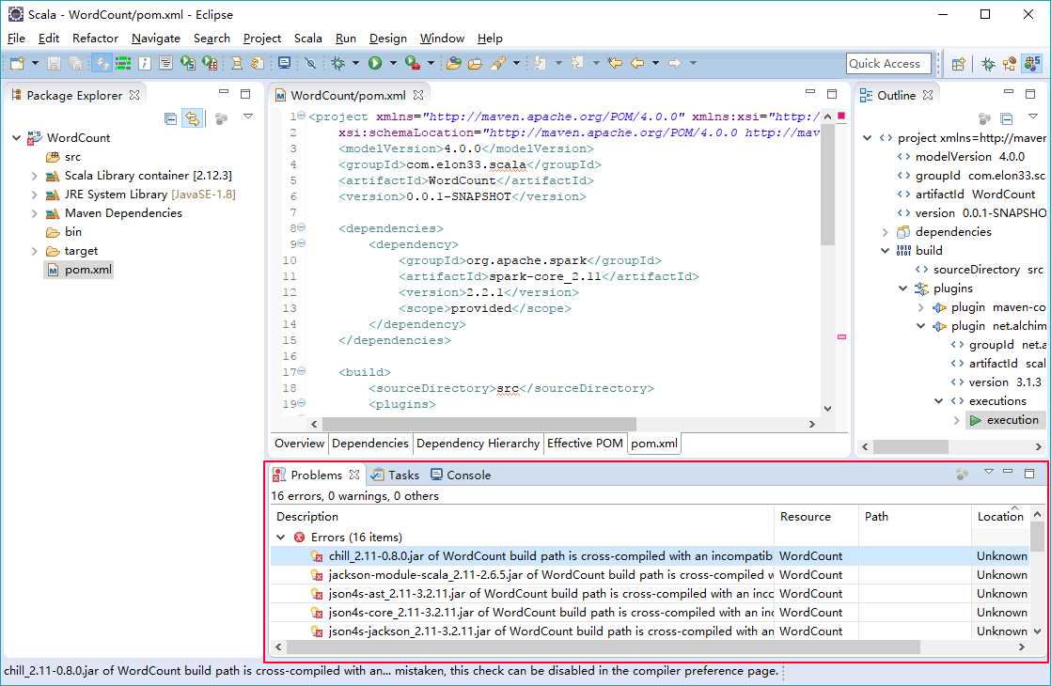Toggle the highlighted Scala toolbar button
Image resolution: width=1051 pixels, height=686 pixels.
102,63
